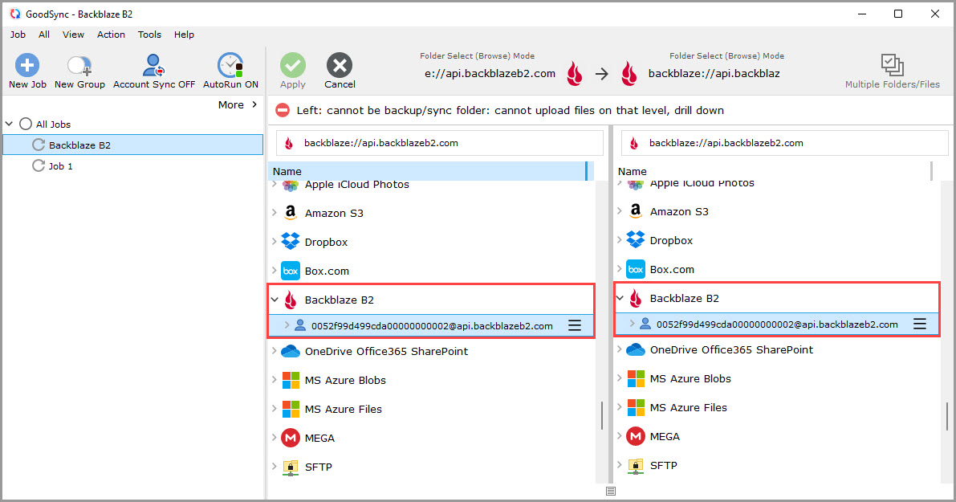Screen dimensions: 956x502
Task: Collapse Backblaze B2 in left panel
Action: [x=275, y=300]
